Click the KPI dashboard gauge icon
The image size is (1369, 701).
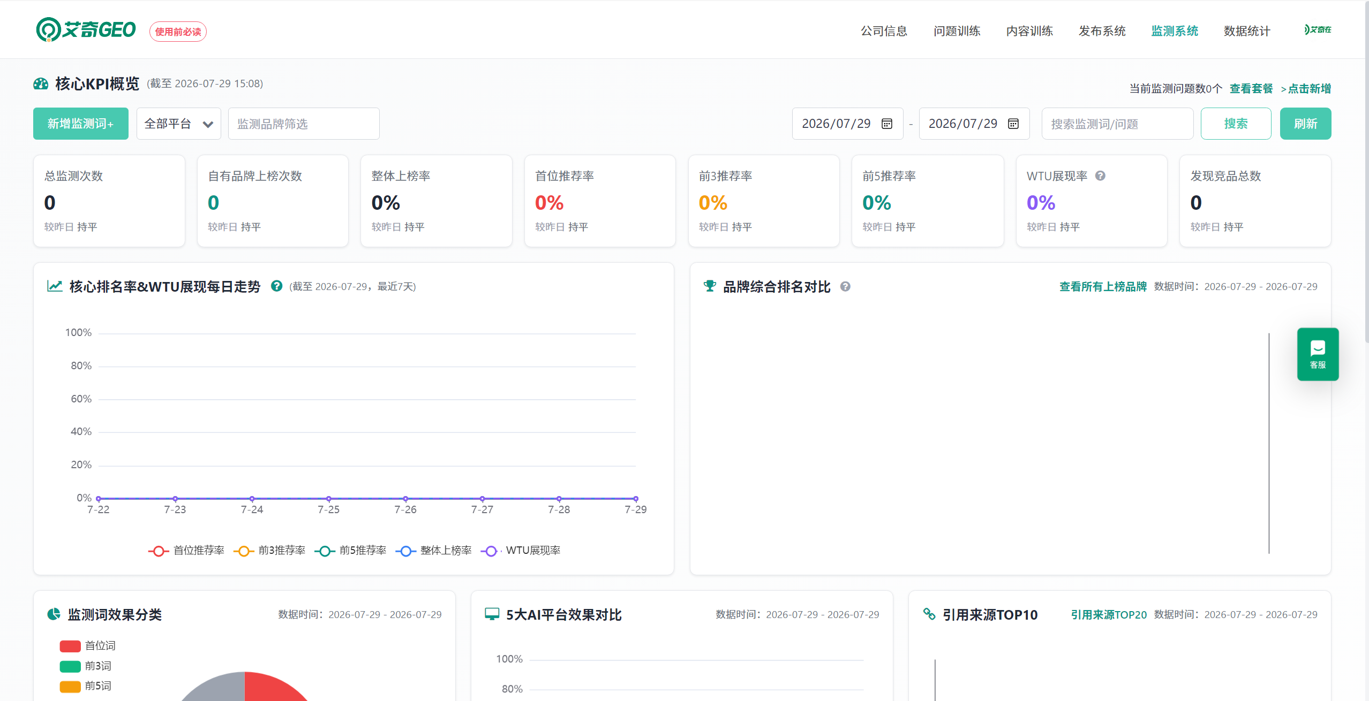tap(41, 84)
